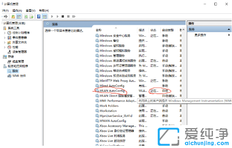Select Windows 推送通知系统服务 row

[138, 61]
